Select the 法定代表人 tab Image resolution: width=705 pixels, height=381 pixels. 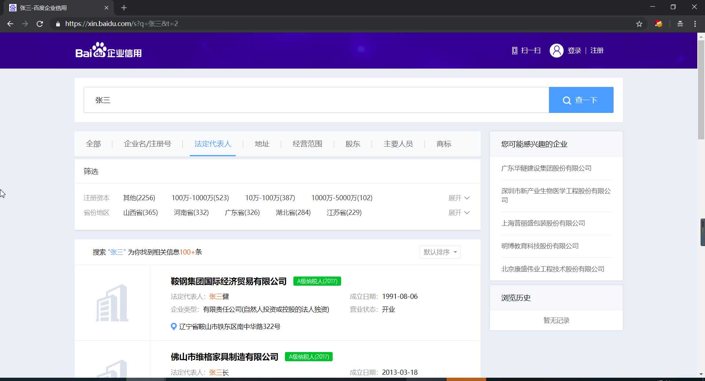(213, 144)
